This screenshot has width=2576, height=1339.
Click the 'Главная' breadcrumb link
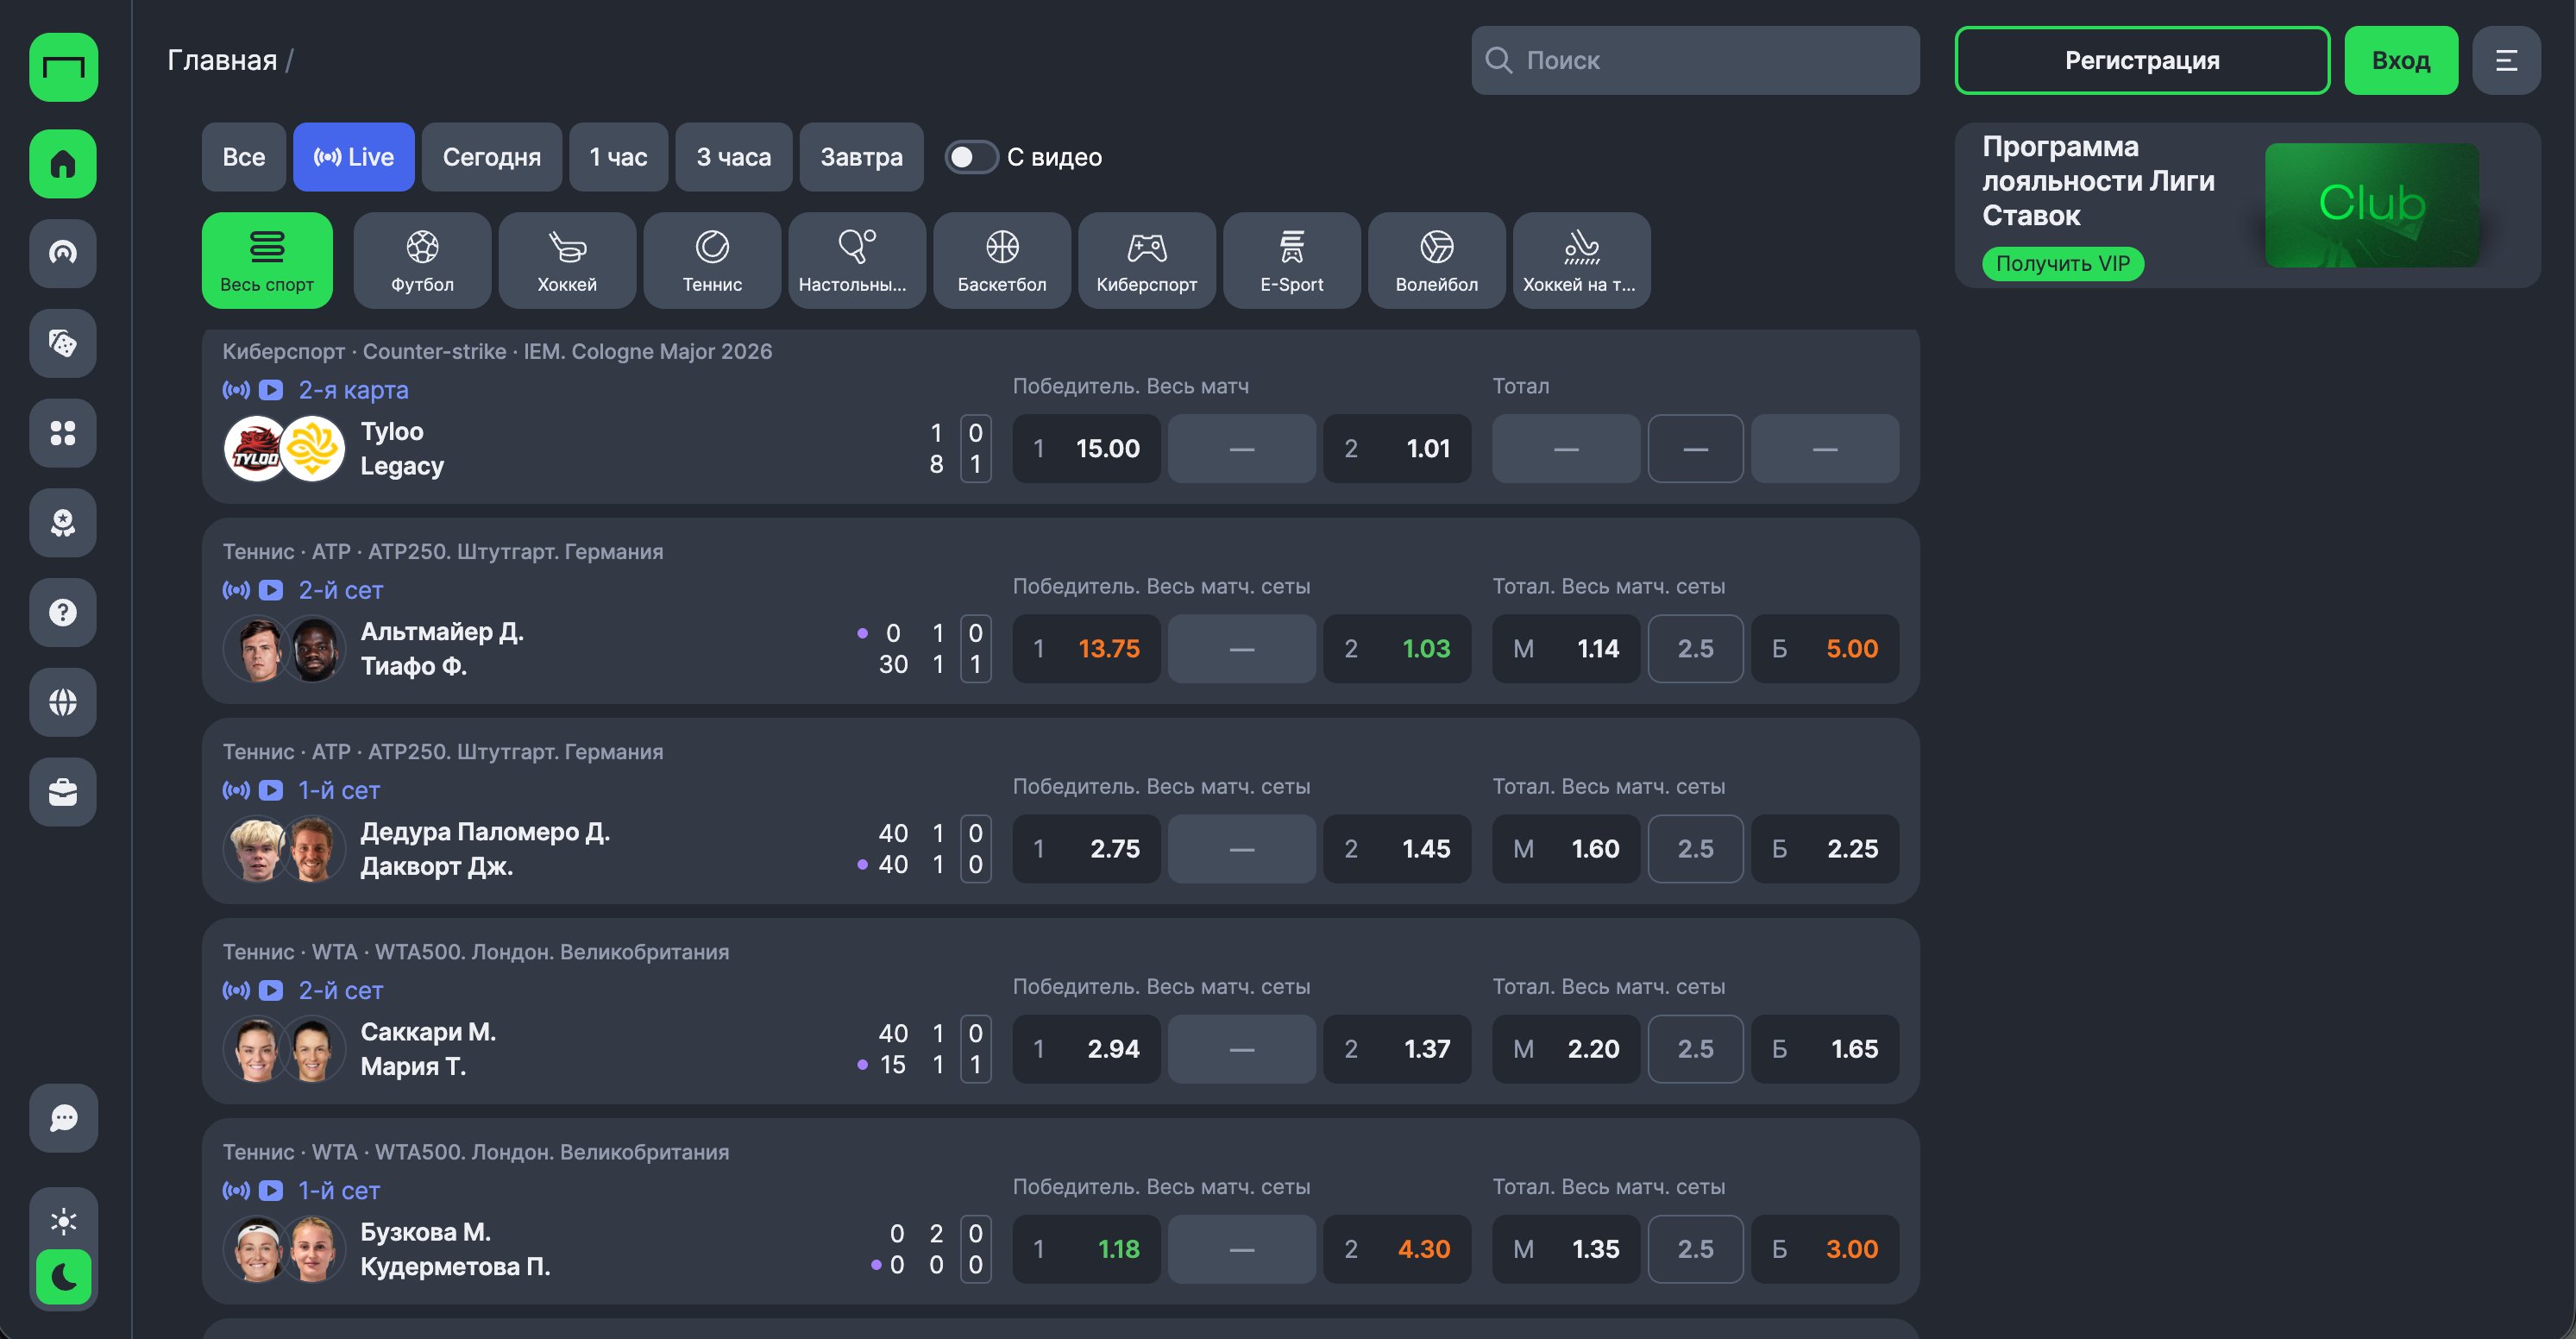pyautogui.click(x=222, y=60)
